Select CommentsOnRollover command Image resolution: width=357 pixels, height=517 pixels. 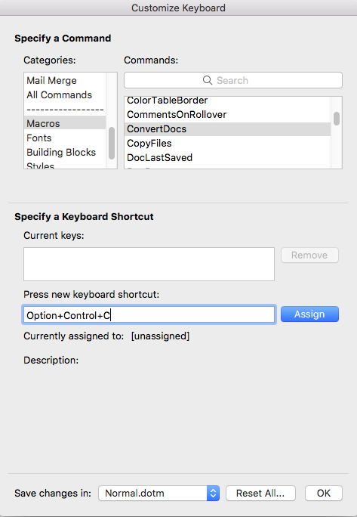pyautogui.click(x=228, y=114)
